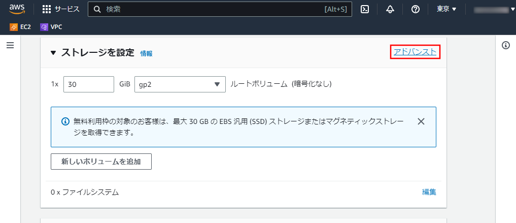Viewport: 516px width, 223px height.
Task: Launch the CloudShell terminal icon
Action: pyautogui.click(x=365, y=9)
